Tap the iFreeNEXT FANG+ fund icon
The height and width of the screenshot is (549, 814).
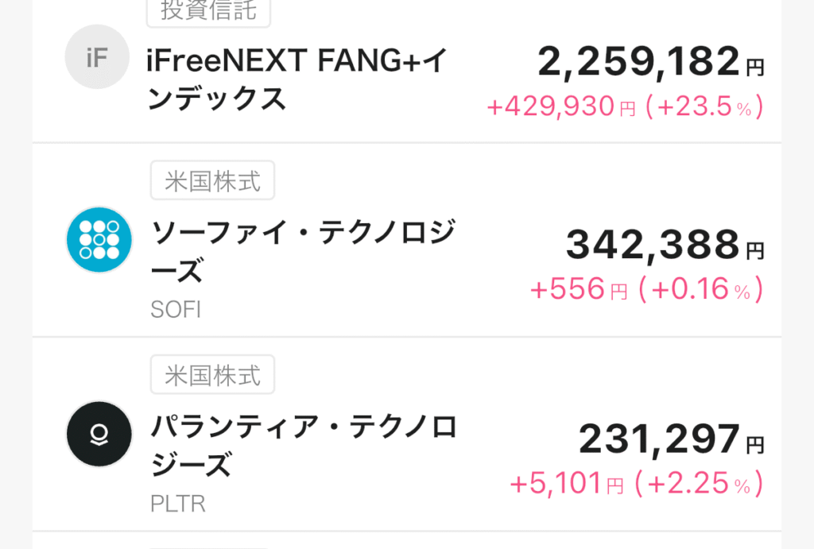point(97,56)
